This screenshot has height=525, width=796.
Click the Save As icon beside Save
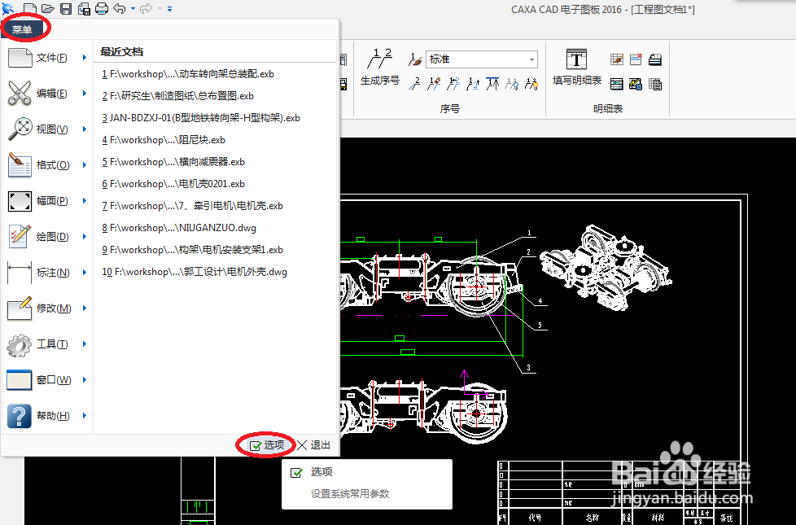pos(84,9)
